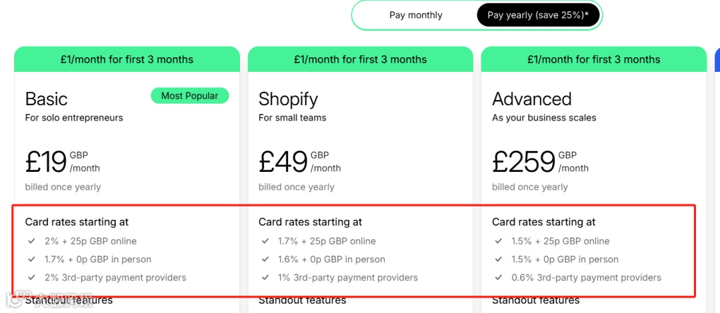Screen dimensions: 720x313
Task: Click Standout features heading under Shopify plan
Action: (302, 300)
